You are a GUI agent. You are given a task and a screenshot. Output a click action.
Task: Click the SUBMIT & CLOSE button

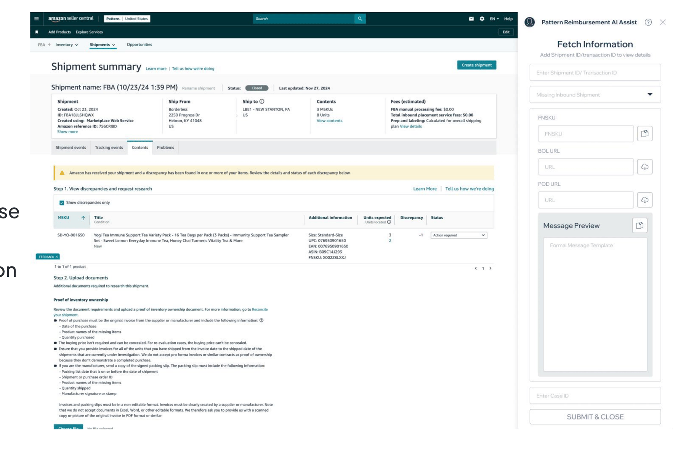[x=595, y=417]
